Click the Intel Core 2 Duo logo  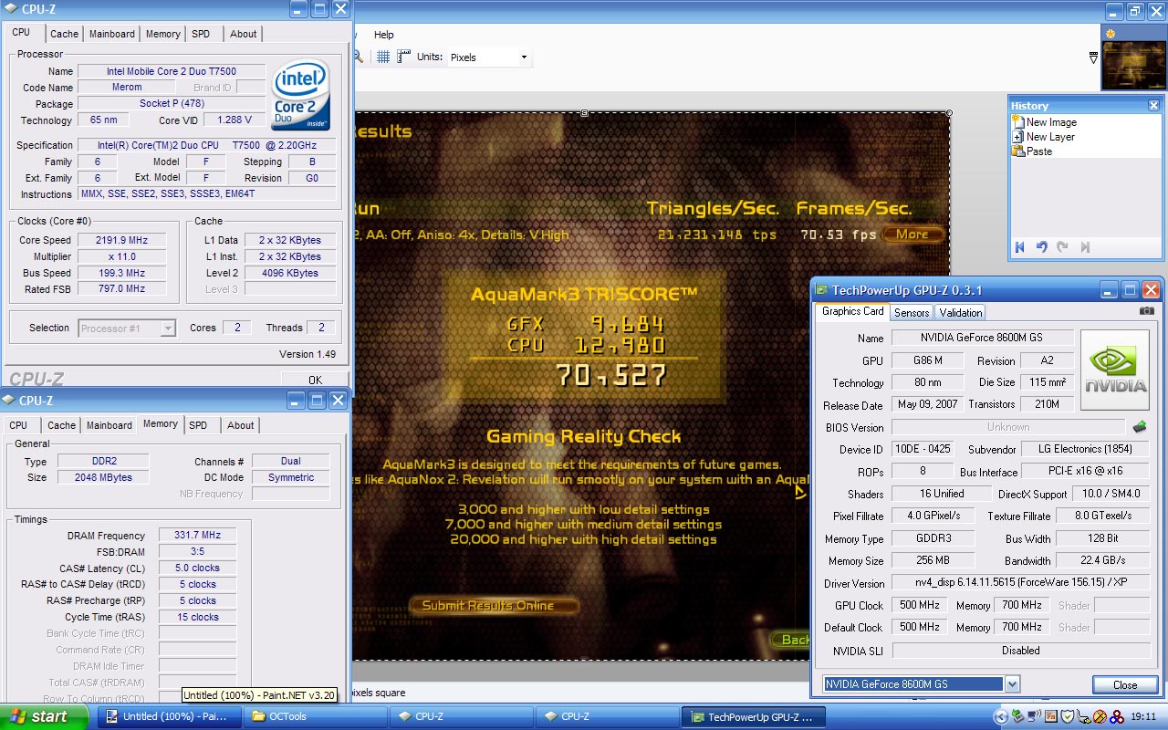click(x=300, y=97)
